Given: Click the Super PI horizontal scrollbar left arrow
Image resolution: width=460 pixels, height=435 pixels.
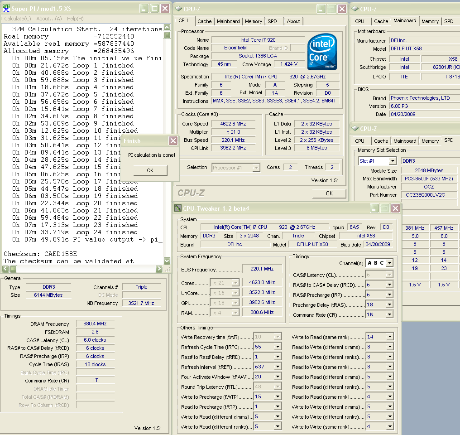Looking at the screenshot, I should [5, 269].
